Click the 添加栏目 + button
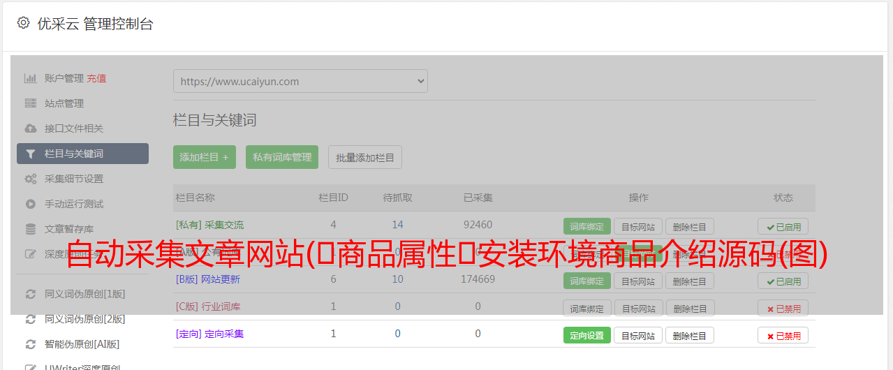 pos(205,157)
